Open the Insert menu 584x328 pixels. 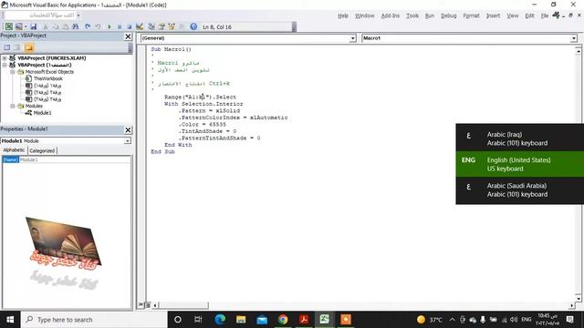tap(493, 15)
